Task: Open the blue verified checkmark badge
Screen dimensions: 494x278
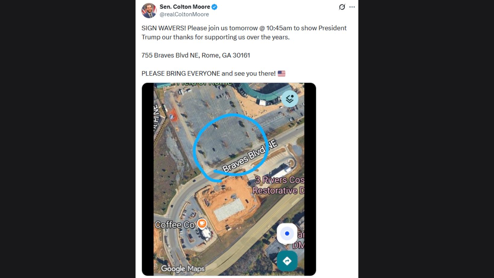Action: click(x=214, y=7)
